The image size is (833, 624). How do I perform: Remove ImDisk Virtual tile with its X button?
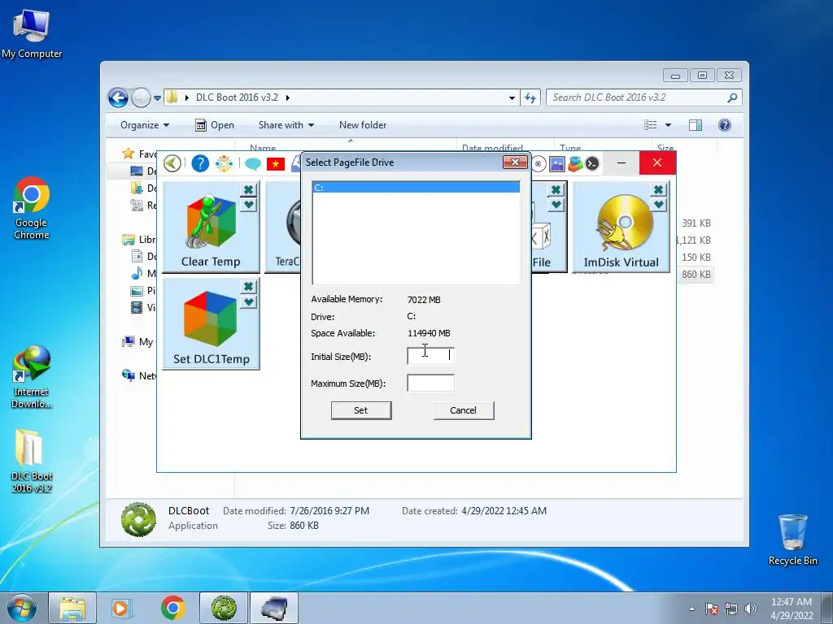658,189
